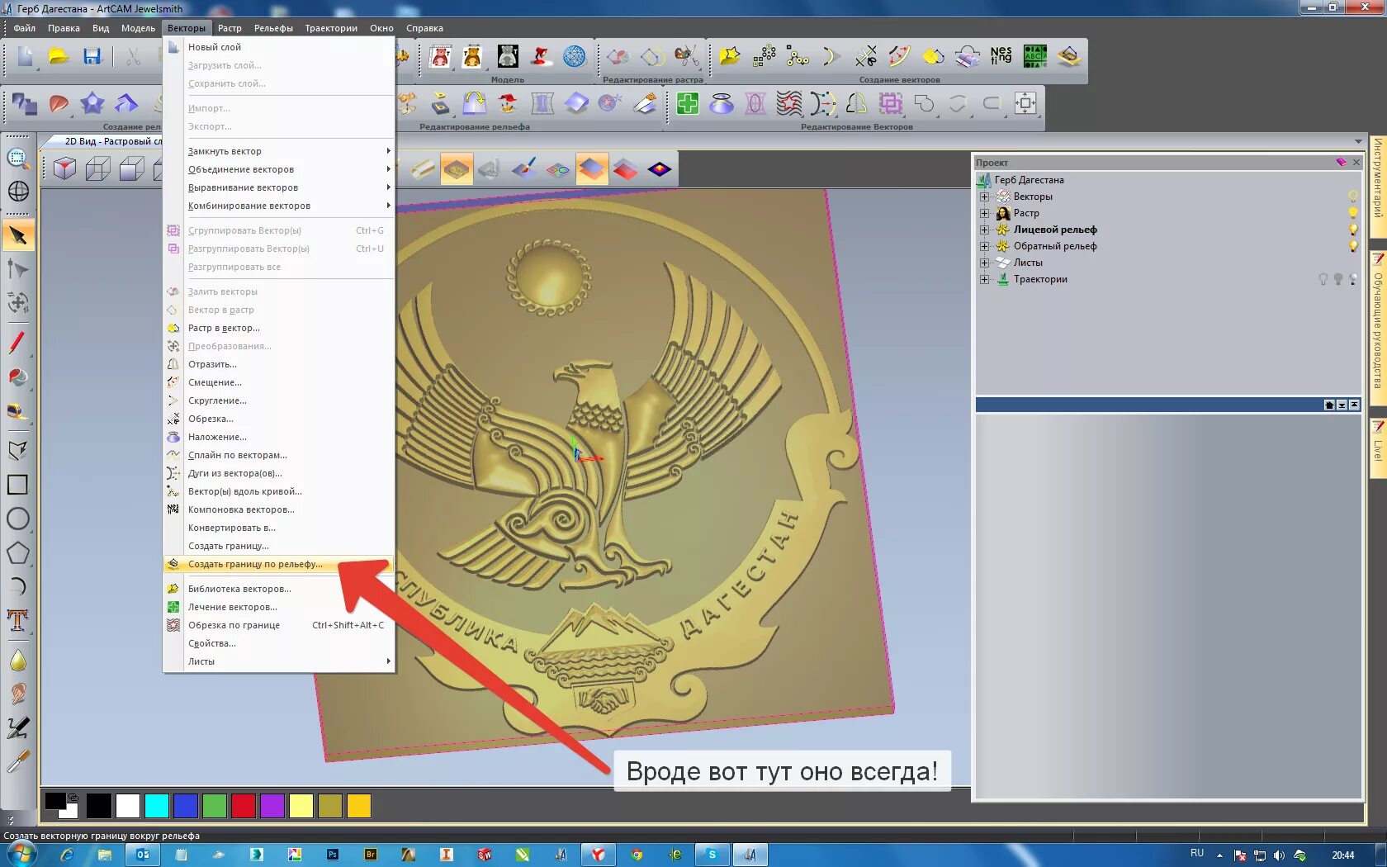Choose Обрезка по границе menu entry
This screenshot has width=1387, height=867.
pos(279,625)
